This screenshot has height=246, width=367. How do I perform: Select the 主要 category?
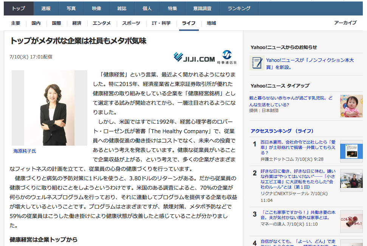(15, 23)
